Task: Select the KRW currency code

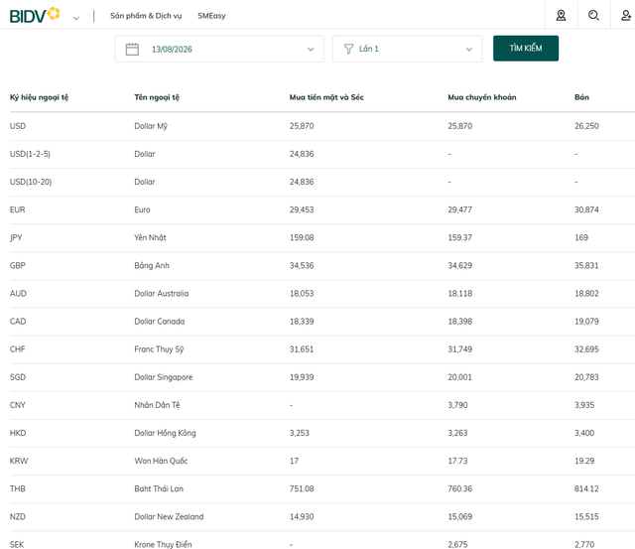Action: 19,461
